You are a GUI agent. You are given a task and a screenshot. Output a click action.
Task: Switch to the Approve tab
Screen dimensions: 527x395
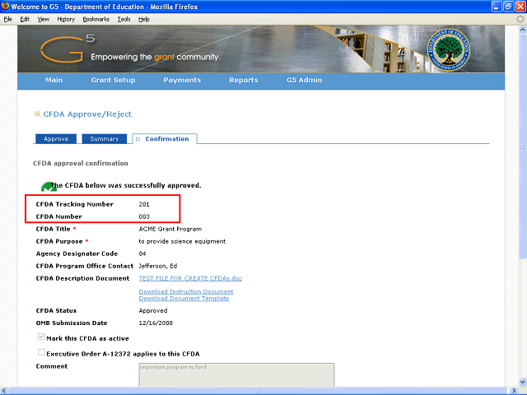click(56, 139)
